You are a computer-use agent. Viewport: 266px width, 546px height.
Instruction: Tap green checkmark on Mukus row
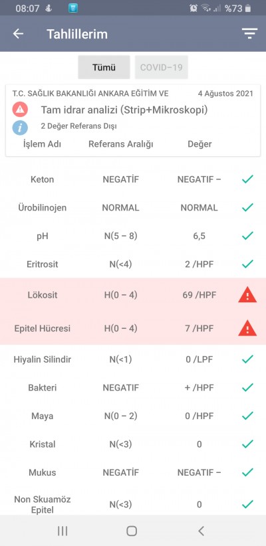pyautogui.click(x=247, y=472)
